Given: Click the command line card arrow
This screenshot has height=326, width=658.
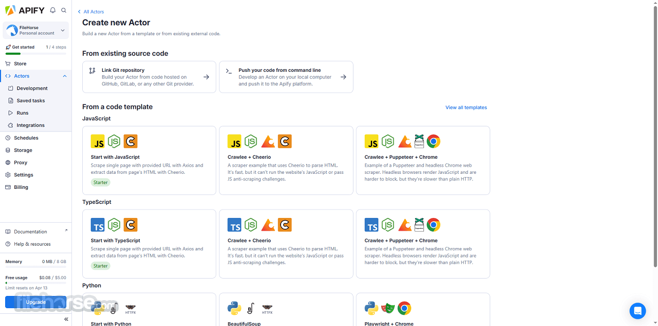Looking at the screenshot, I should 344,77.
